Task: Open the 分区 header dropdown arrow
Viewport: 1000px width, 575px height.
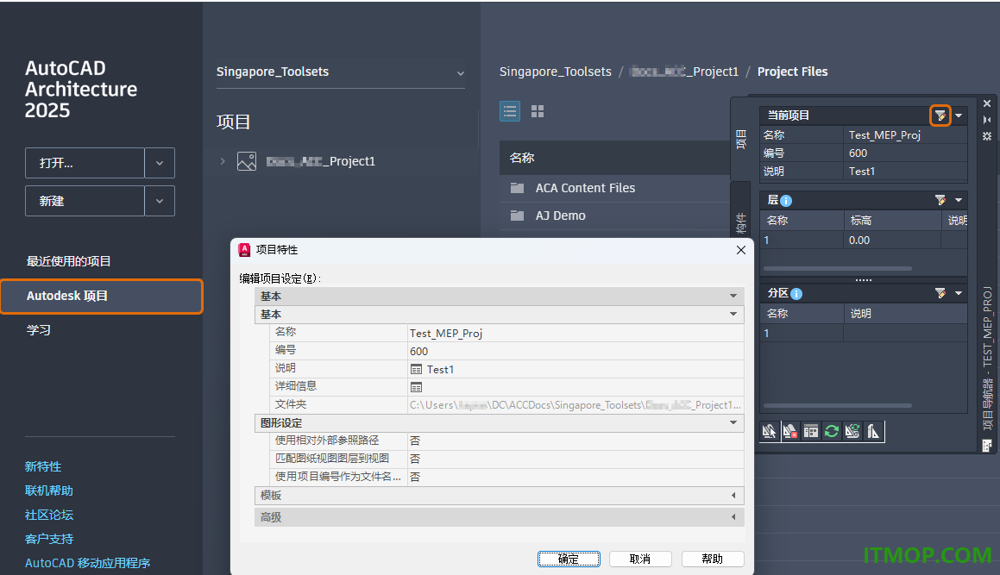Action: tap(959, 293)
